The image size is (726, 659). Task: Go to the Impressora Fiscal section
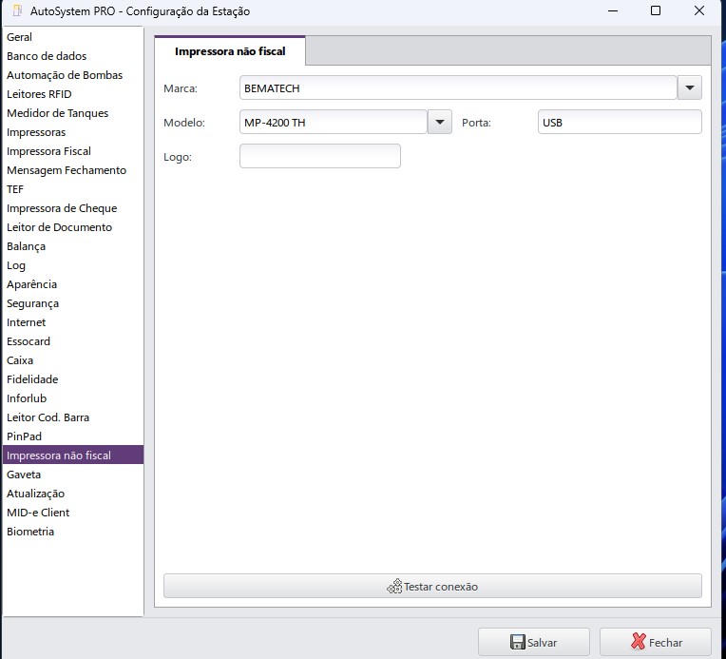48,151
